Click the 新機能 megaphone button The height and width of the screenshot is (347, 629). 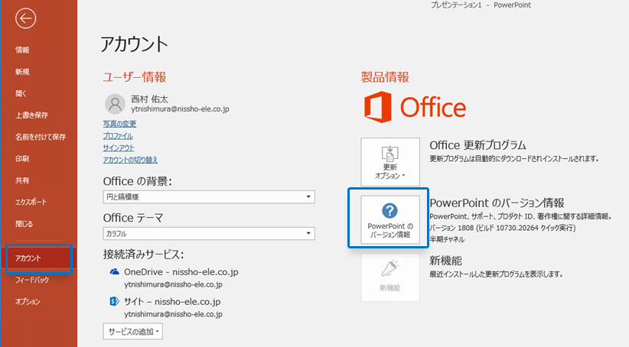pyautogui.click(x=390, y=277)
